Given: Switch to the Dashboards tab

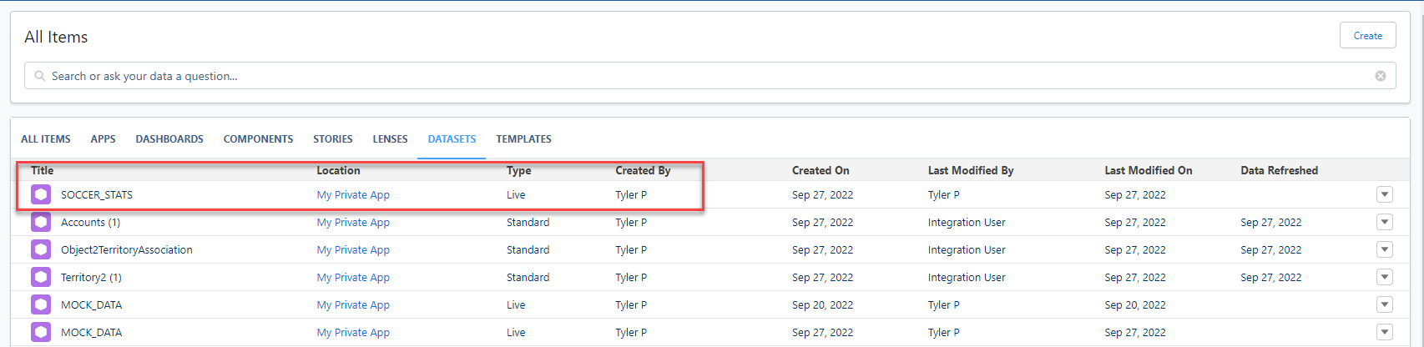Looking at the screenshot, I should click(x=169, y=139).
